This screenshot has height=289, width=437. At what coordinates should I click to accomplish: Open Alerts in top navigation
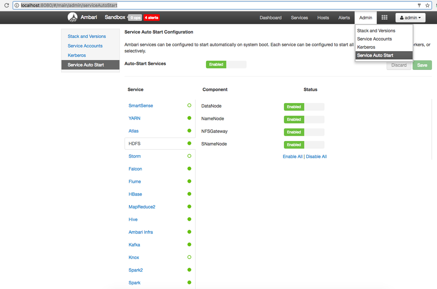(344, 17)
